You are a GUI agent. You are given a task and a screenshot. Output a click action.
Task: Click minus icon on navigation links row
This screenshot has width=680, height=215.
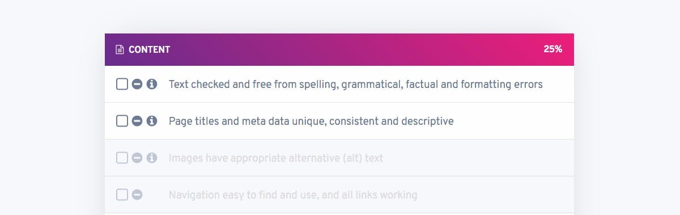[137, 195]
